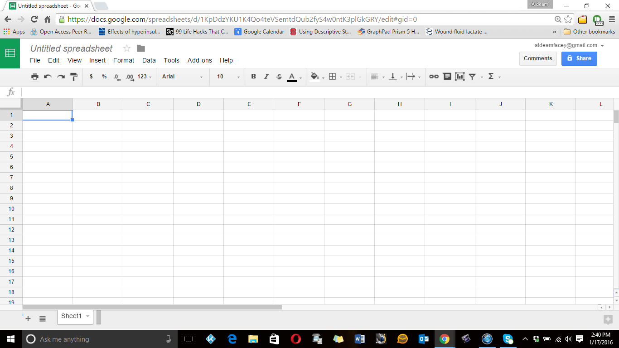Screen dimensions: 619x348
Task: Toggle strikethrough formatting
Action: [x=279, y=77]
